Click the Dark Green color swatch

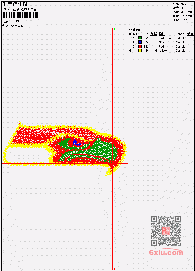140,38
